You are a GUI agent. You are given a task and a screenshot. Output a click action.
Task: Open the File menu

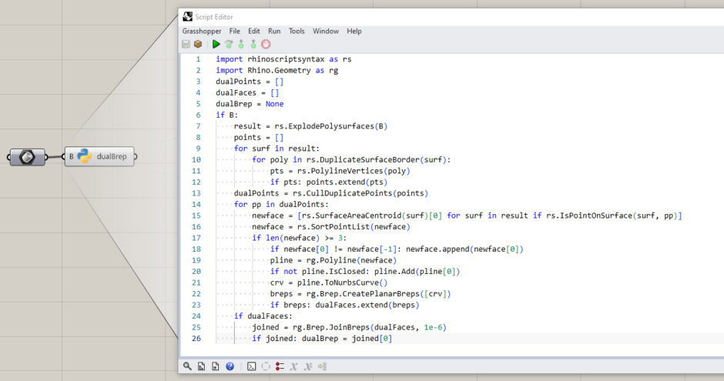(x=235, y=31)
